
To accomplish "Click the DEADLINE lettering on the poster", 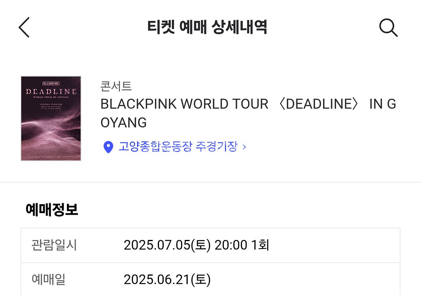I will (x=51, y=91).
